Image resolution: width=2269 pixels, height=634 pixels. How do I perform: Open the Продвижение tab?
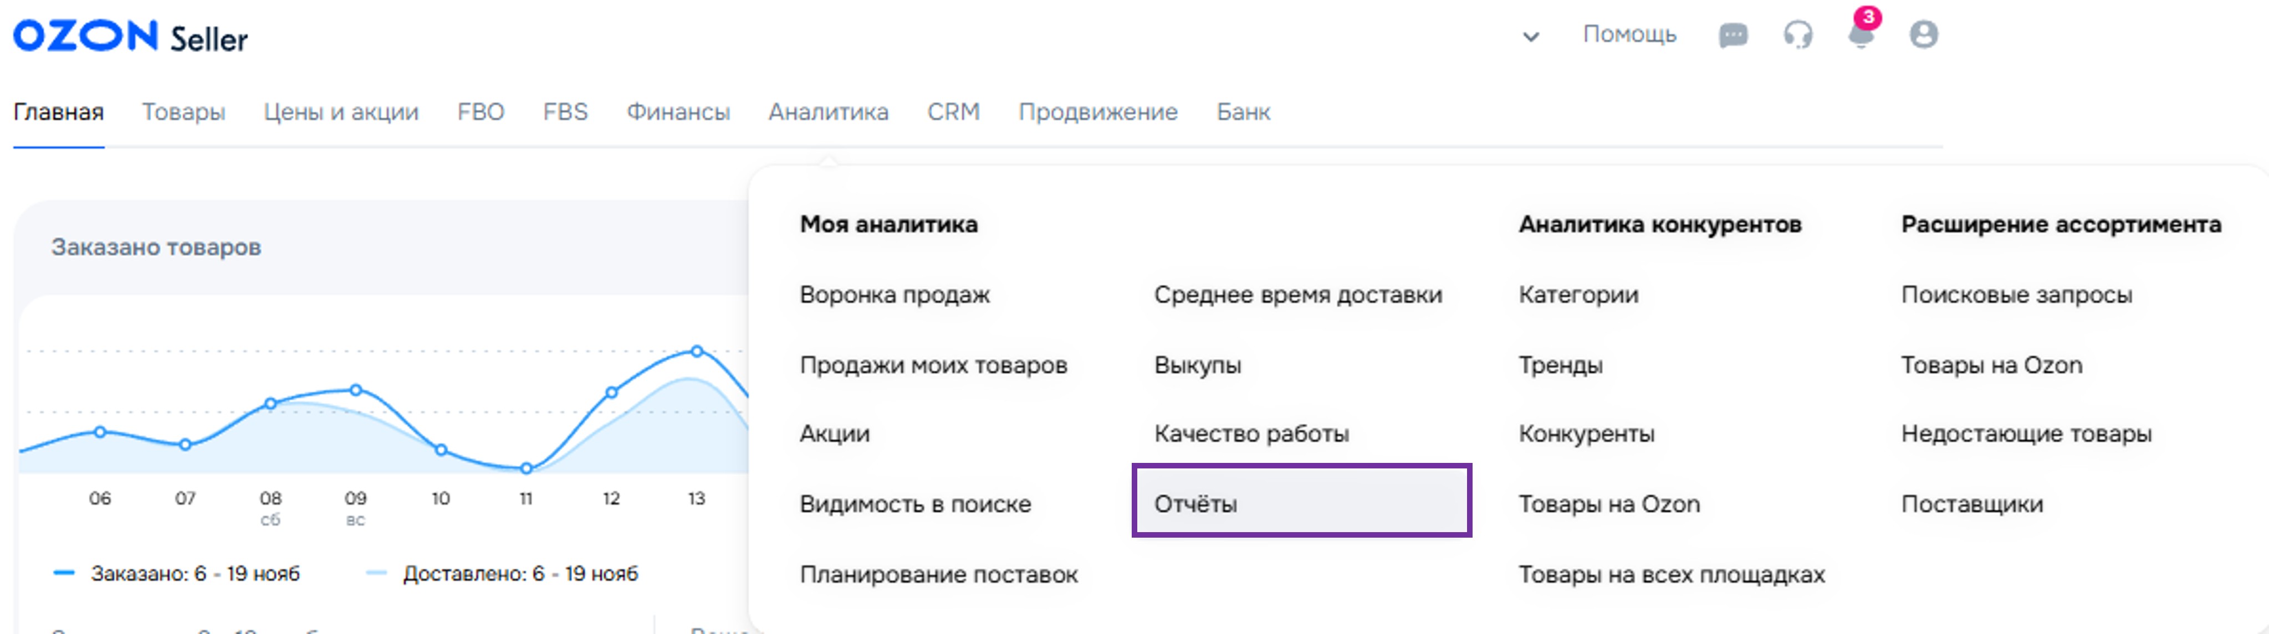(x=1097, y=112)
